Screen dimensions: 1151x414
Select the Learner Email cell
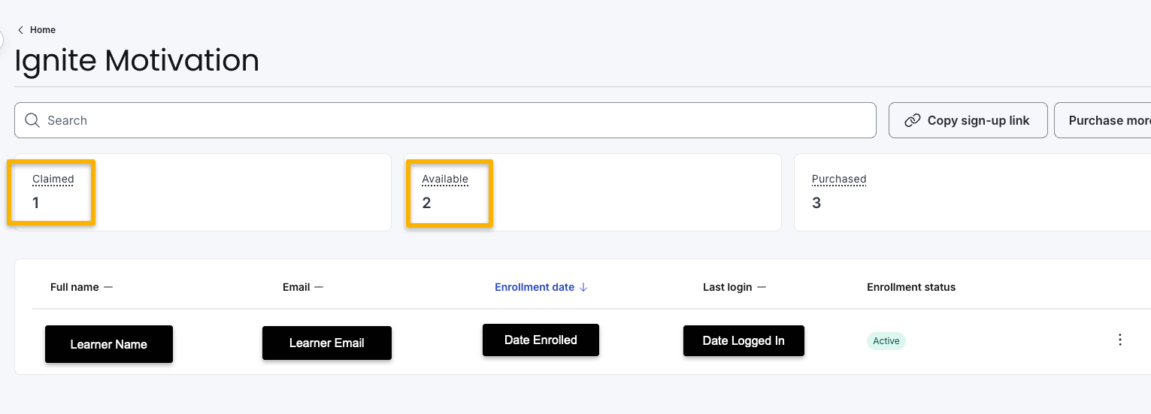pos(326,343)
